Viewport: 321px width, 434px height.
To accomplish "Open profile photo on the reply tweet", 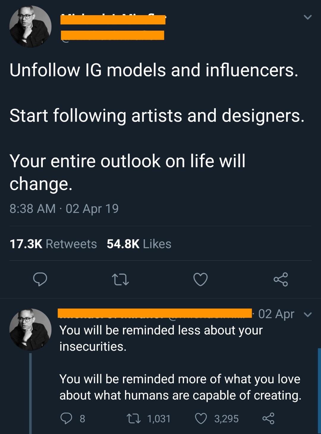I will point(30,329).
